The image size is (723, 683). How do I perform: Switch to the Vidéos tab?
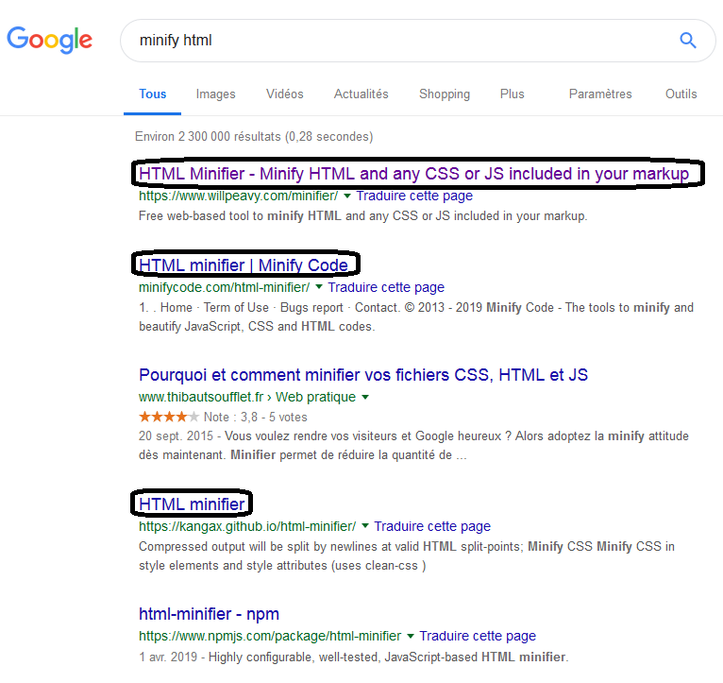285,94
